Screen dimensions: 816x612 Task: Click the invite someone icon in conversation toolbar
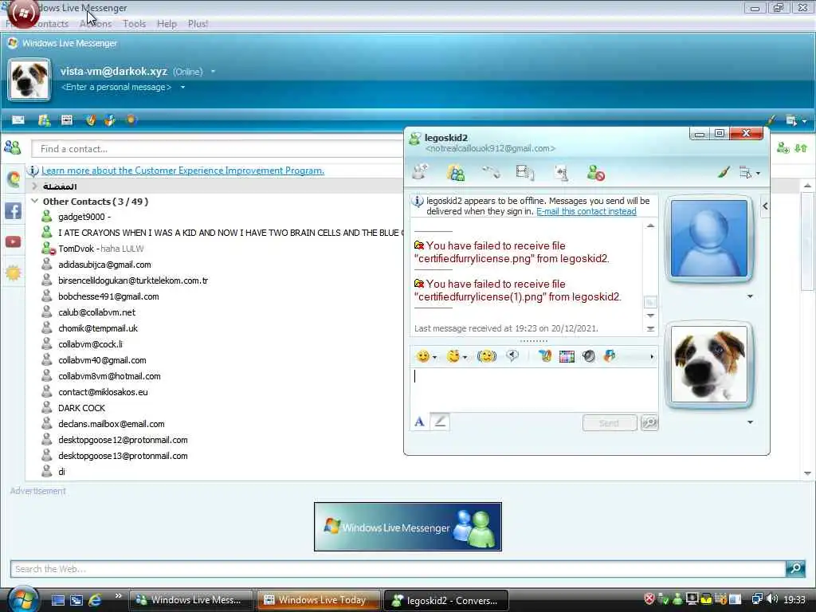420,172
